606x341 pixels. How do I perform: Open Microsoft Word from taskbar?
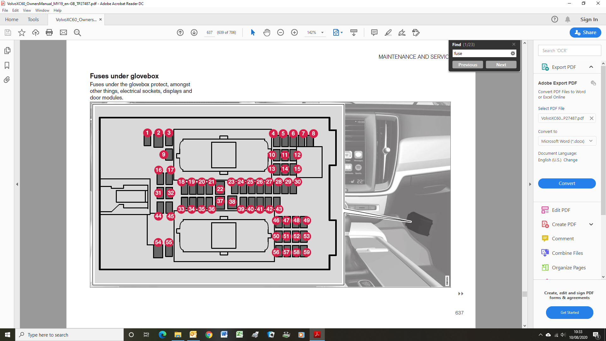pyautogui.click(x=224, y=335)
